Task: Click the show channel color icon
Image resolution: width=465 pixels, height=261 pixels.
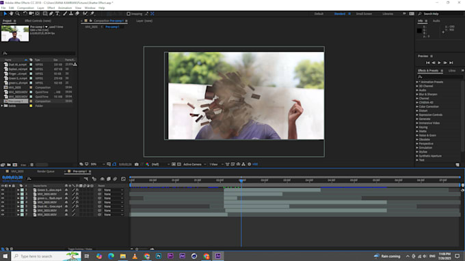Action: tap(148, 164)
